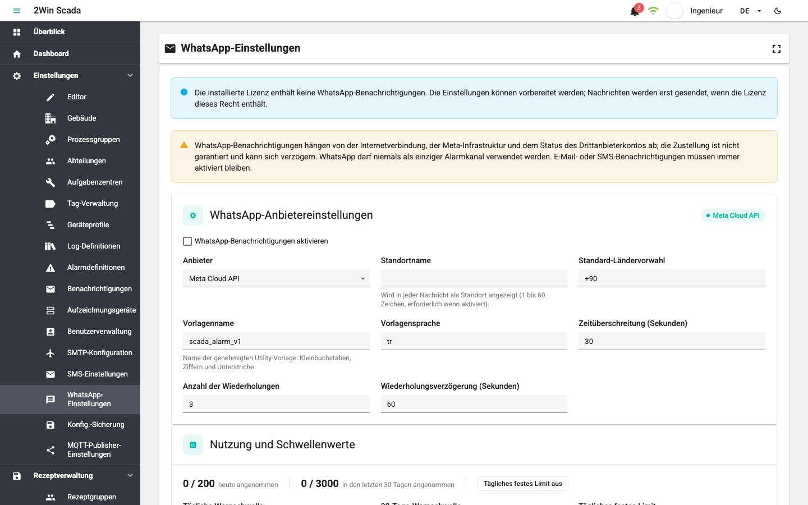The height and width of the screenshot is (505, 808).
Task: Click the Ingenieur user avatar
Action: [674, 11]
